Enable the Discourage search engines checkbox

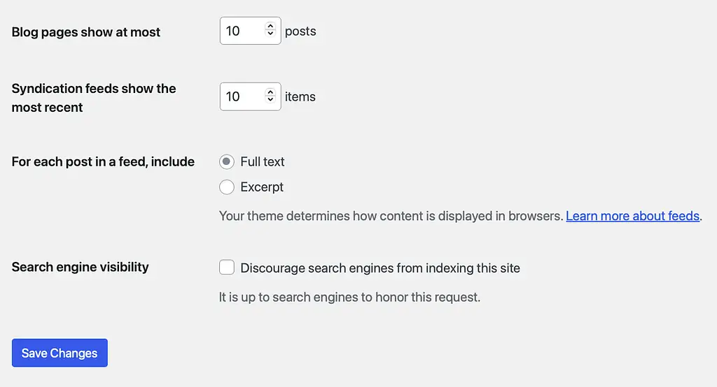pyautogui.click(x=226, y=268)
